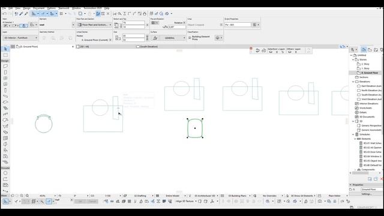
Task: Toggle the Trace reference icon in the toolbar
Action: coord(80,14)
